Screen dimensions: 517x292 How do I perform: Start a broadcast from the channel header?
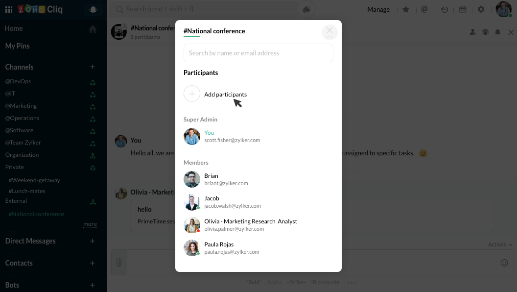tap(485, 32)
